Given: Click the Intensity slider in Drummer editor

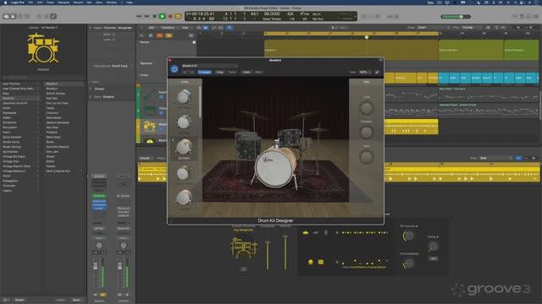Looking at the screenshot, I should [x=285, y=252].
